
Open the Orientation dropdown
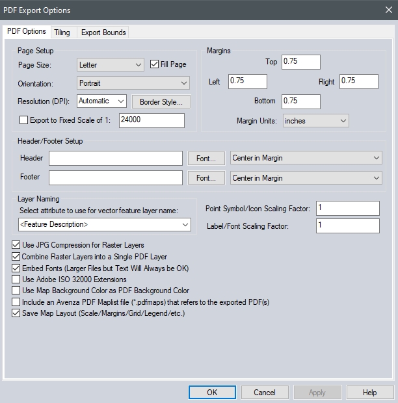pyautogui.click(x=133, y=83)
